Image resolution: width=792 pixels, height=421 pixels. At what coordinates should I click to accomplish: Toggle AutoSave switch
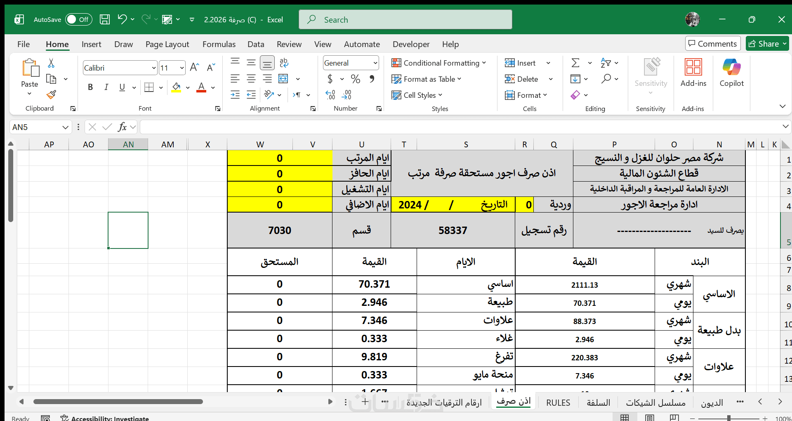point(78,19)
